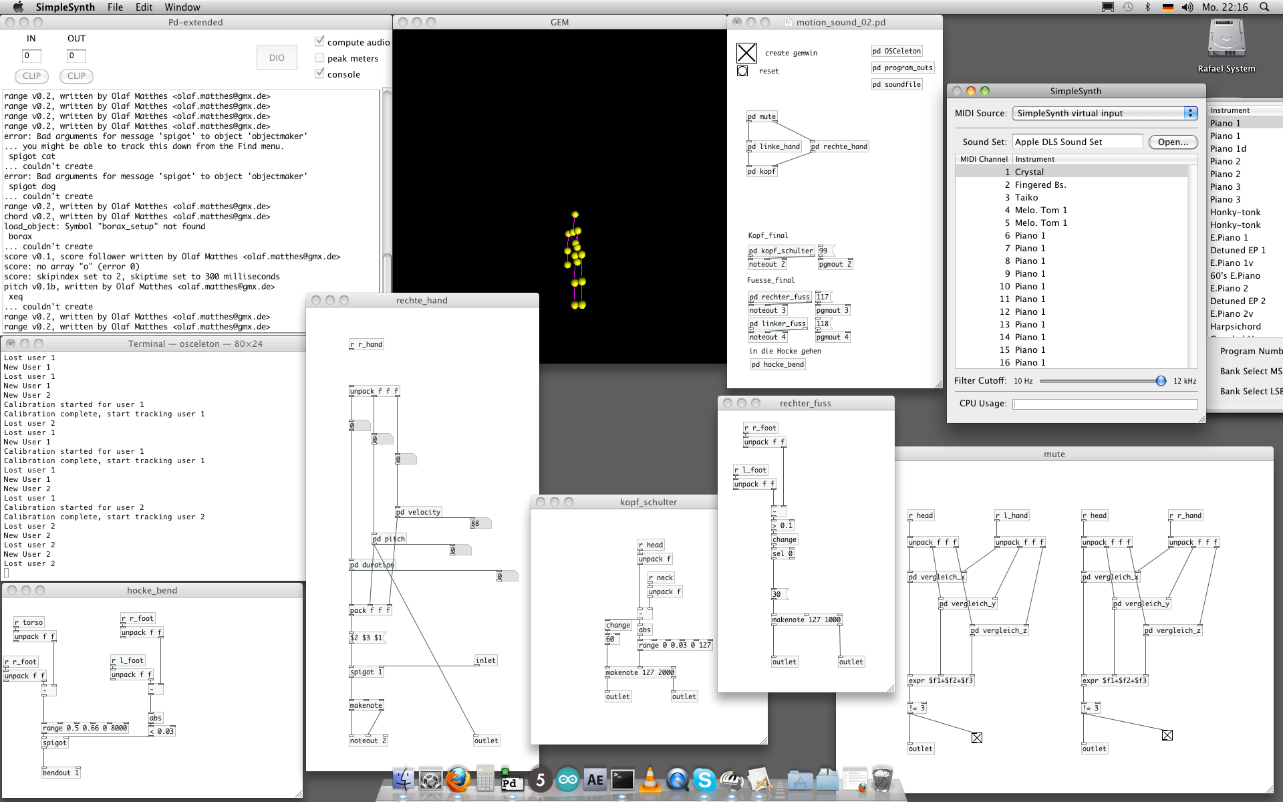Open the Trash in the dock
The height and width of the screenshot is (802, 1283).
pyautogui.click(x=882, y=779)
